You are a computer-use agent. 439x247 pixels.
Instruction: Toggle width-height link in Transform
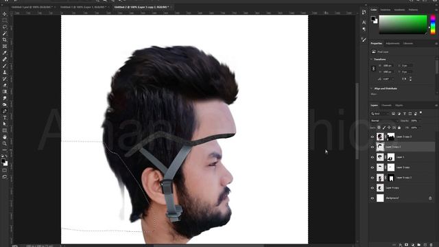(x=373, y=69)
